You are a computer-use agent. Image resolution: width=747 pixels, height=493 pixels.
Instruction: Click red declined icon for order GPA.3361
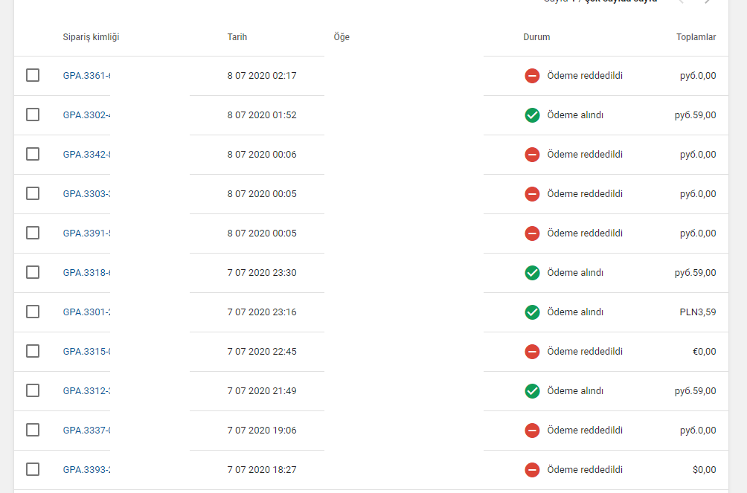532,76
